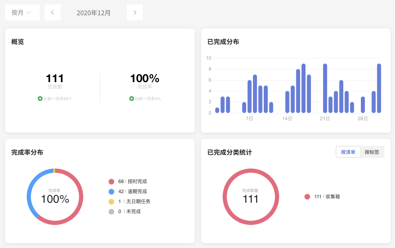Click the 0 未完成 legend label

pos(130,212)
